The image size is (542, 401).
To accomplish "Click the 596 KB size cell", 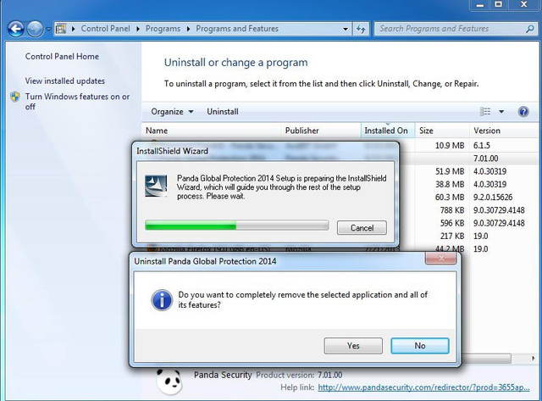I will pyautogui.click(x=452, y=223).
